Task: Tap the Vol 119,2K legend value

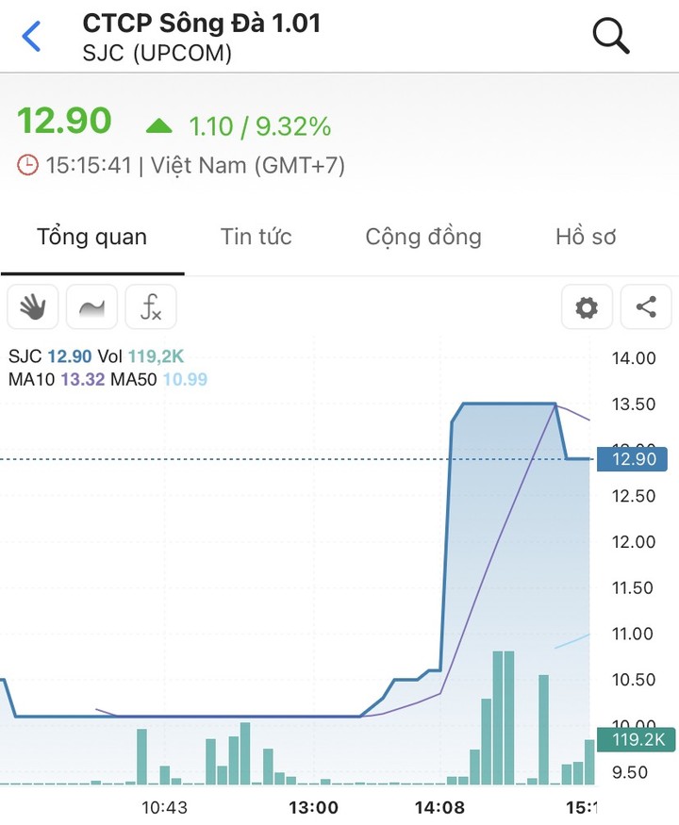Action: [x=141, y=356]
